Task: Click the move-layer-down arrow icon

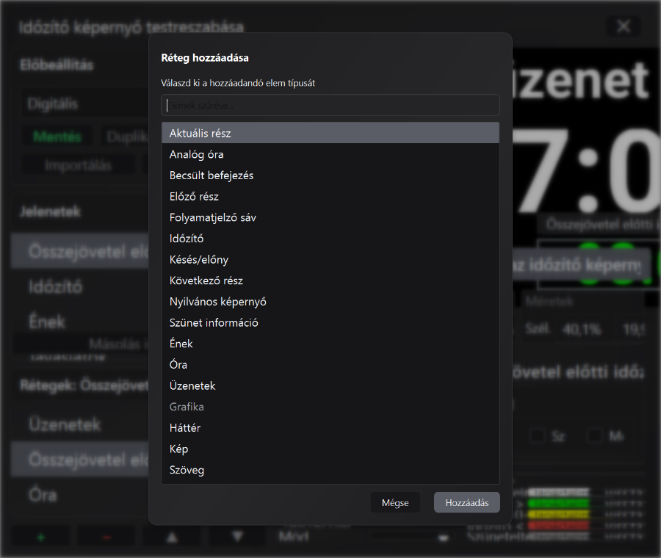Action: pyautogui.click(x=238, y=537)
